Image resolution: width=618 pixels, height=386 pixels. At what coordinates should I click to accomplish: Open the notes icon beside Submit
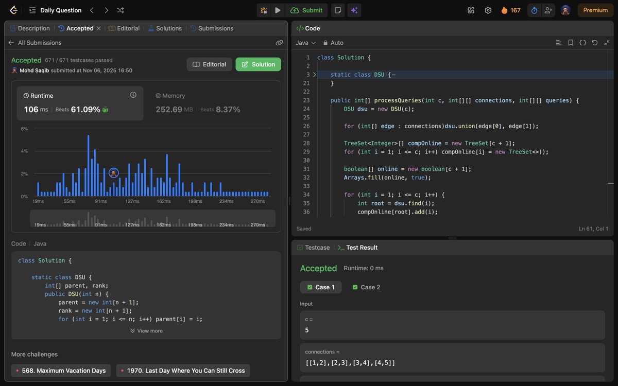coord(338,10)
